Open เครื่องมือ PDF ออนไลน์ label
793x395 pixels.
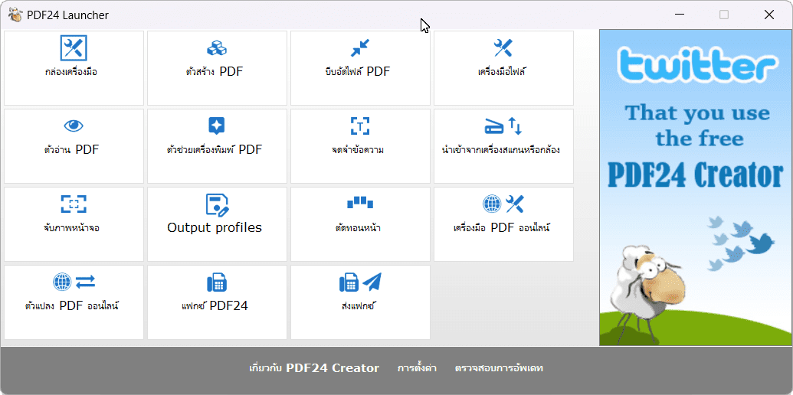tap(502, 228)
